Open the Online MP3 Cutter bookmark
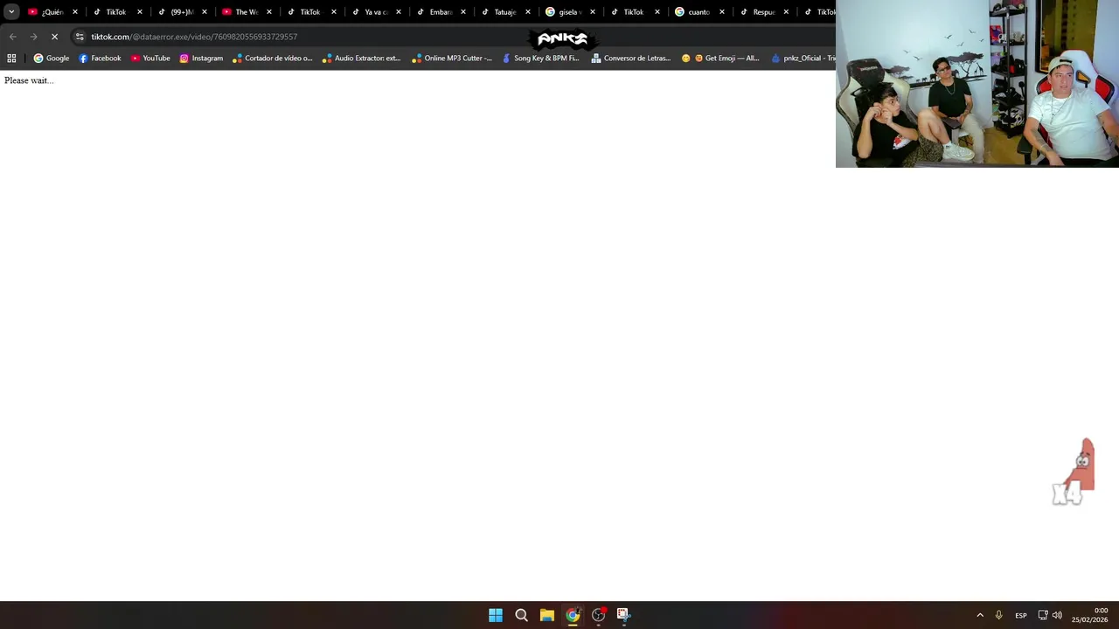The image size is (1119, 629). pos(452,59)
